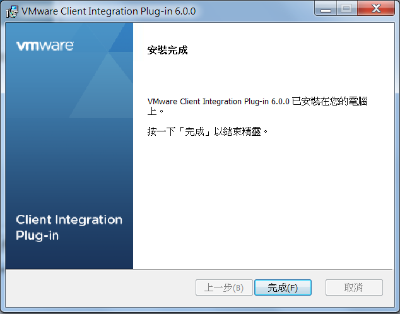The width and height of the screenshot is (400, 314).
Task: Click the window title VMware Client Integration Plug-in 6.0.0
Action: pos(109,11)
